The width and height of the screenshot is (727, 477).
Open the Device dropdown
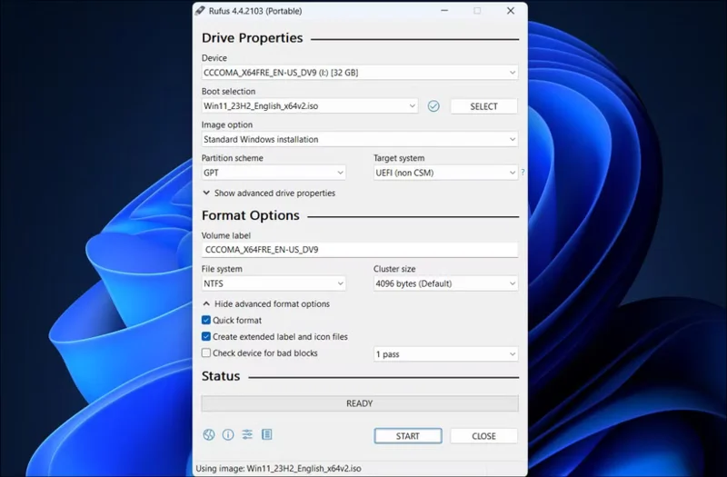pos(359,73)
